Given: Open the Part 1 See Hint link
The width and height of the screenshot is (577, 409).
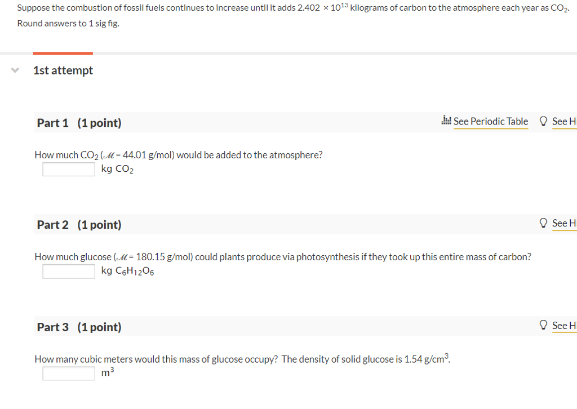Looking at the screenshot, I should pyautogui.click(x=564, y=121).
